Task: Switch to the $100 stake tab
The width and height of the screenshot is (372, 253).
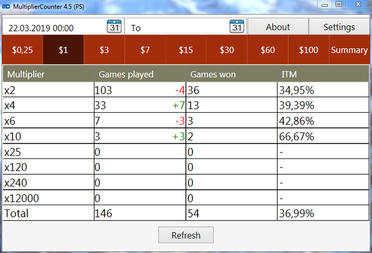Action: [308, 49]
